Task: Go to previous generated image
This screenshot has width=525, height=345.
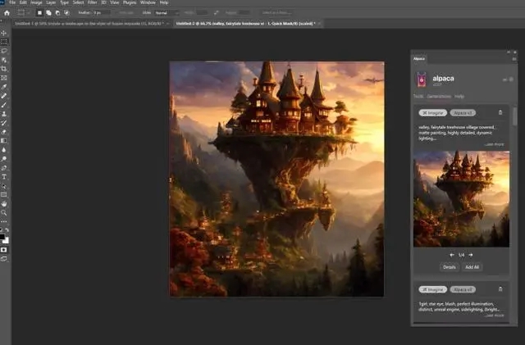Action: (x=452, y=255)
